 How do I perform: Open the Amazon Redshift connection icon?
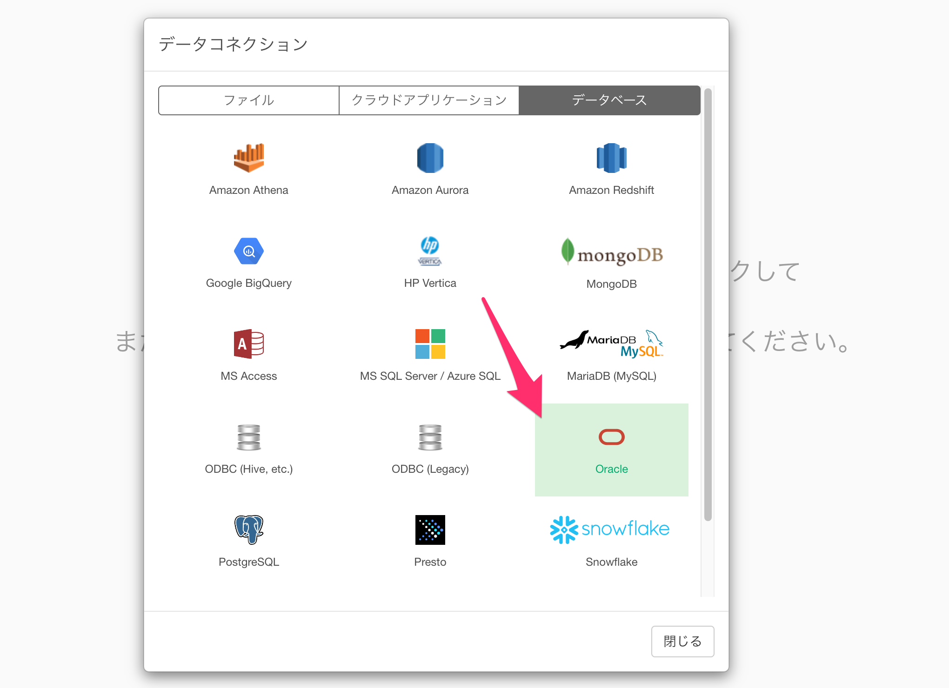612,158
